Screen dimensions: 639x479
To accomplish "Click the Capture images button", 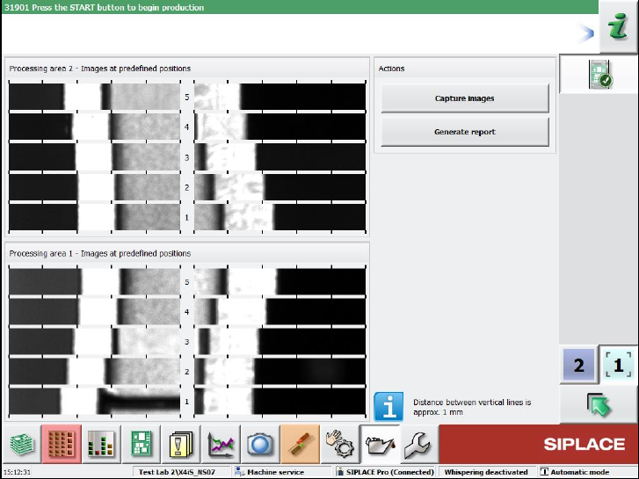I will pyautogui.click(x=465, y=98).
